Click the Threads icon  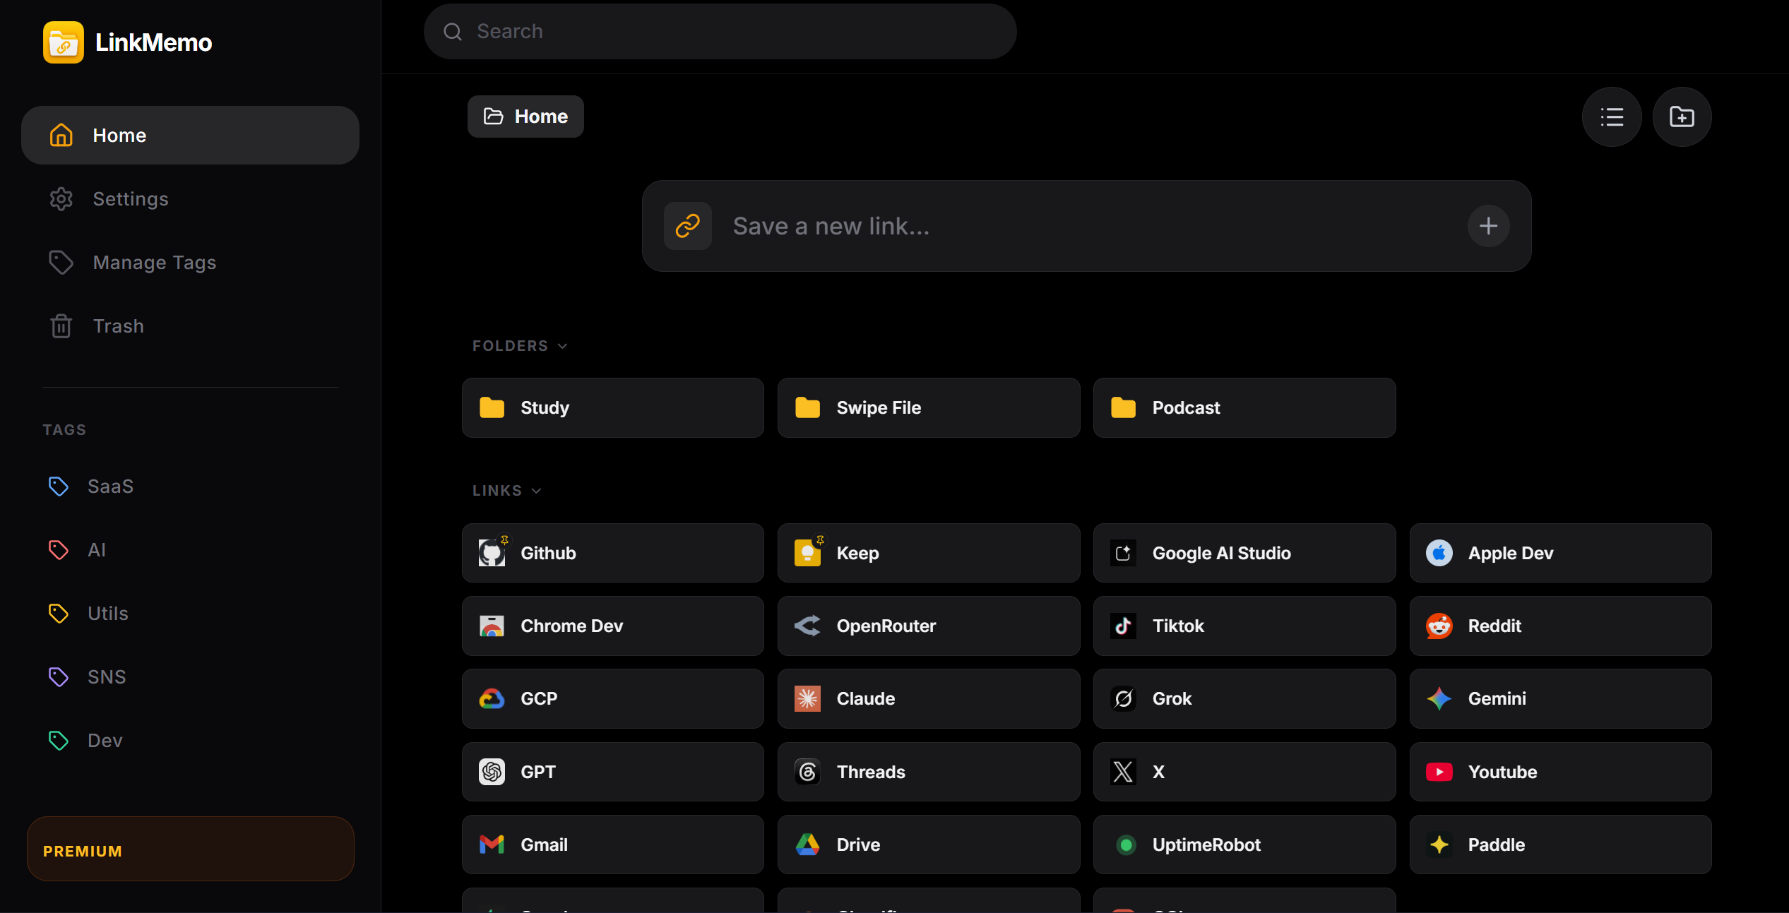point(807,772)
